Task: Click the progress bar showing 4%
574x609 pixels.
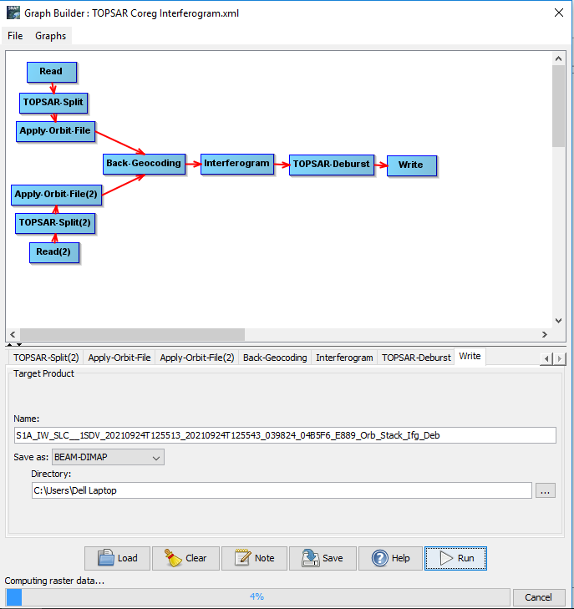Action: pos(257,597)
